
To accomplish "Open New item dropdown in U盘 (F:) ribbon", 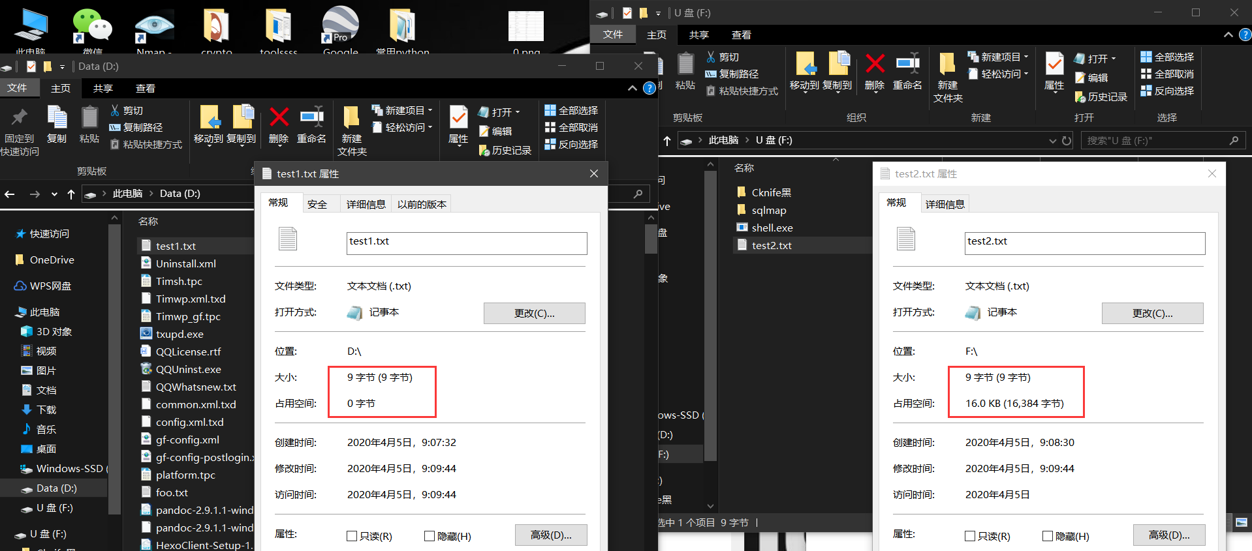I will click(x=998, y=57).
